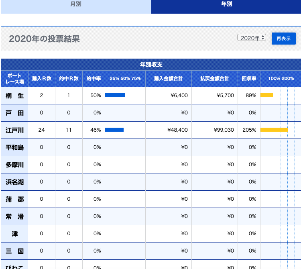Select the 常滑 row label

tap(14, 216)
